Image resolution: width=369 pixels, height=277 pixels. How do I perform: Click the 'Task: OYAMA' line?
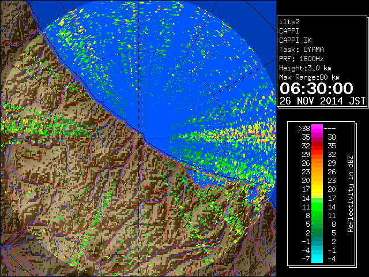(301, 50)
